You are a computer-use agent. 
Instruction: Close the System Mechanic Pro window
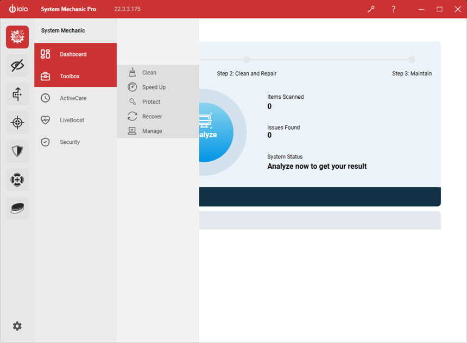click(458, 9)
